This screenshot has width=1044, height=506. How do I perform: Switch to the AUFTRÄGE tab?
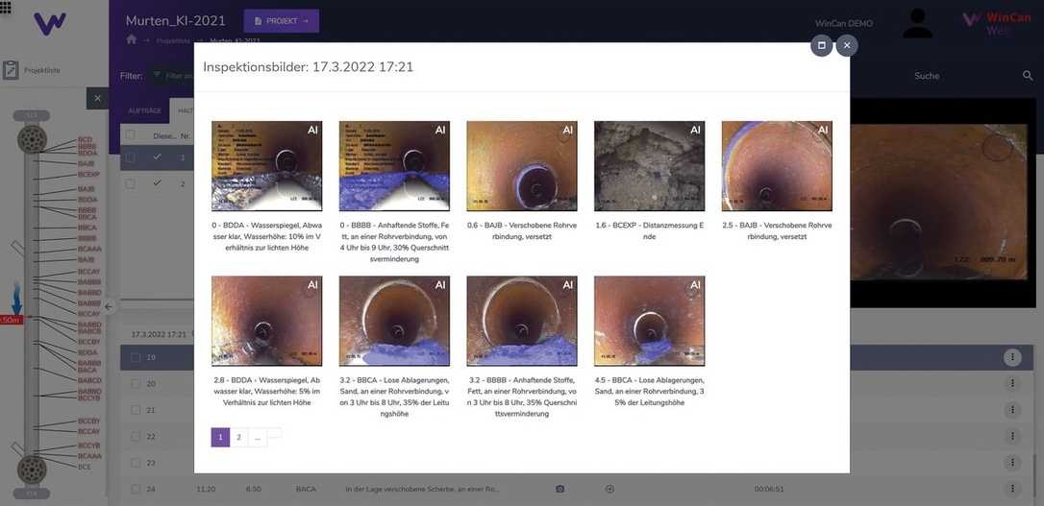pyautogui.click(x=144, y=111)
